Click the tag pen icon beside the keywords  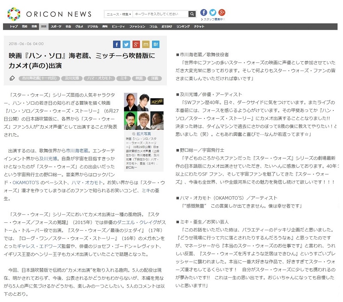pyautogui.click(x=12, y=78)
